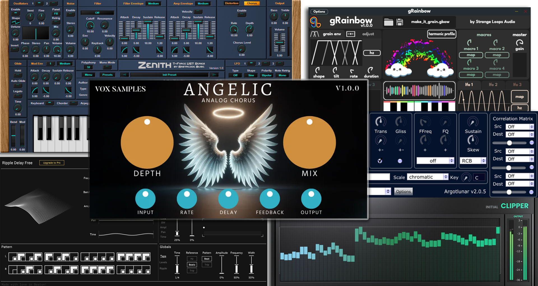Click tilt knob in gRainbow

point(335,70)
